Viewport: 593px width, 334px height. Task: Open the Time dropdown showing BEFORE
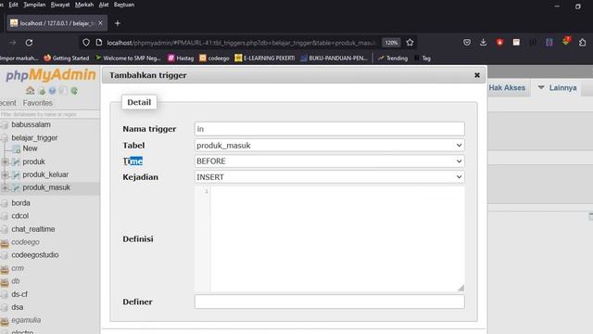[x=330, y=161]
